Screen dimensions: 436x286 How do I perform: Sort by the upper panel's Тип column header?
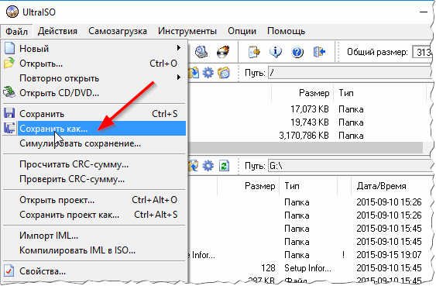(x=379, y=93)
